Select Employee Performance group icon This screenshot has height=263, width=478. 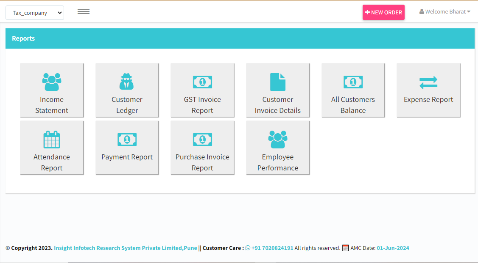coord(278,139)
